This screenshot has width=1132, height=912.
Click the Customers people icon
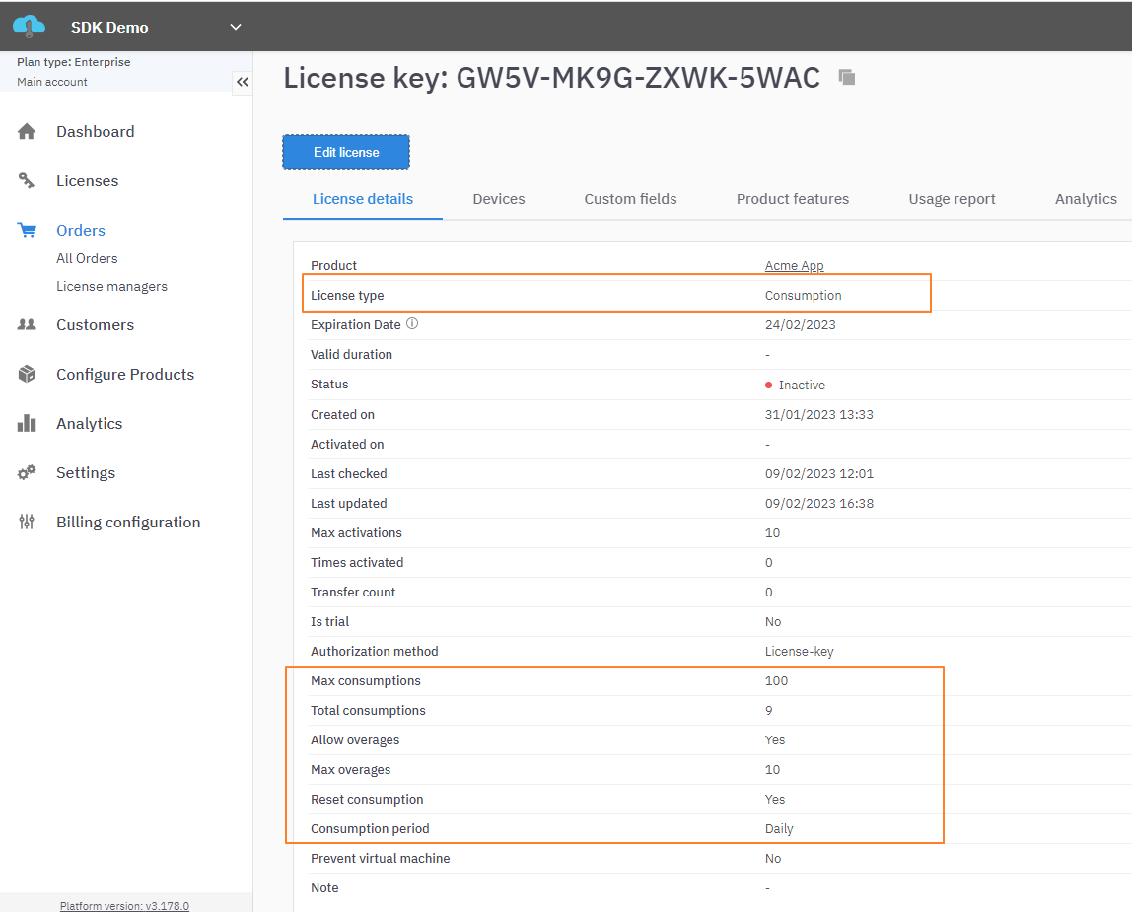[x=27, y=324]
